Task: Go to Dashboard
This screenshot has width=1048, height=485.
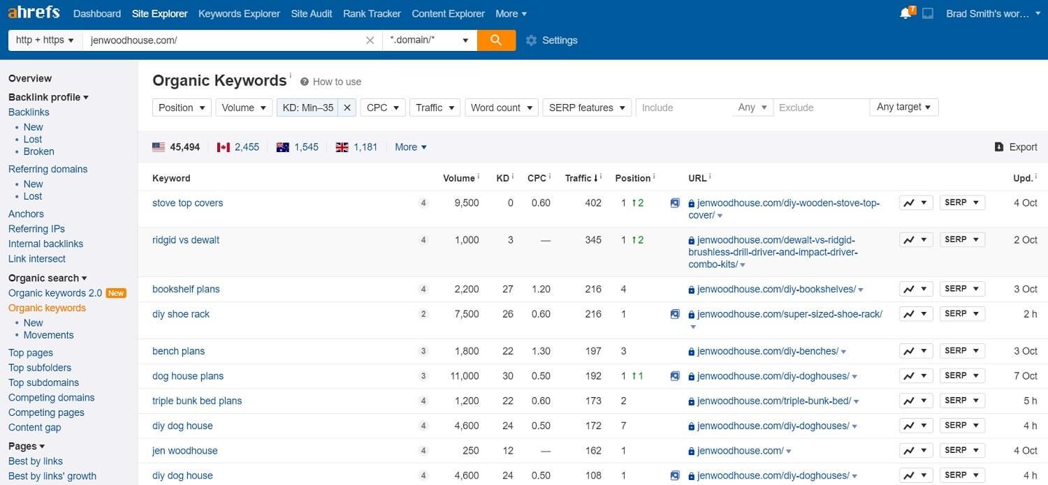Action: click(97, 13)
